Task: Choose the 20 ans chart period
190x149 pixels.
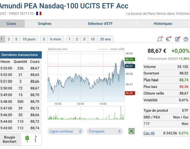Action: click(x=105, y=39)
